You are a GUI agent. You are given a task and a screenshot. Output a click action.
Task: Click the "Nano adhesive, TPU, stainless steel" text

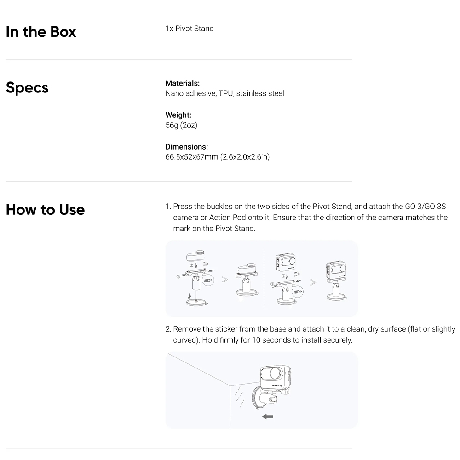pos(225,93)
